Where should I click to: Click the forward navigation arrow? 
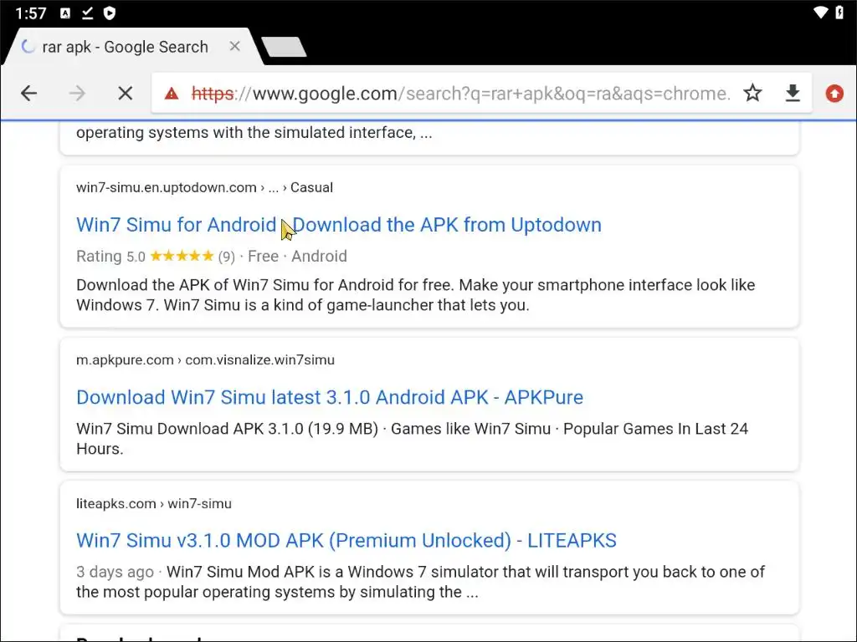(77, 94)
